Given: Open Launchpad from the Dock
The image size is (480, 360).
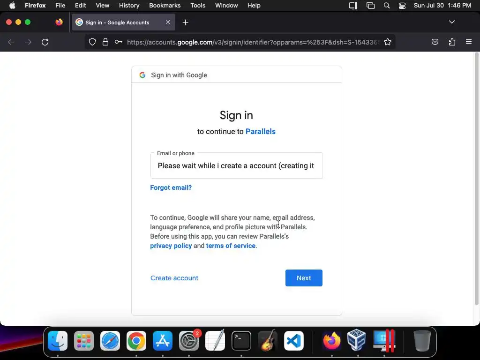Looking at the screenshot, I should [84, 341].
